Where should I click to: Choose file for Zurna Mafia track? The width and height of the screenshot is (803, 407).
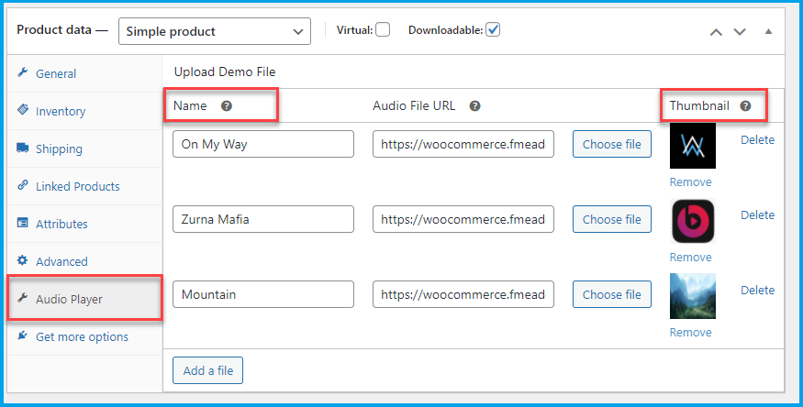click(x=612, y=219)
